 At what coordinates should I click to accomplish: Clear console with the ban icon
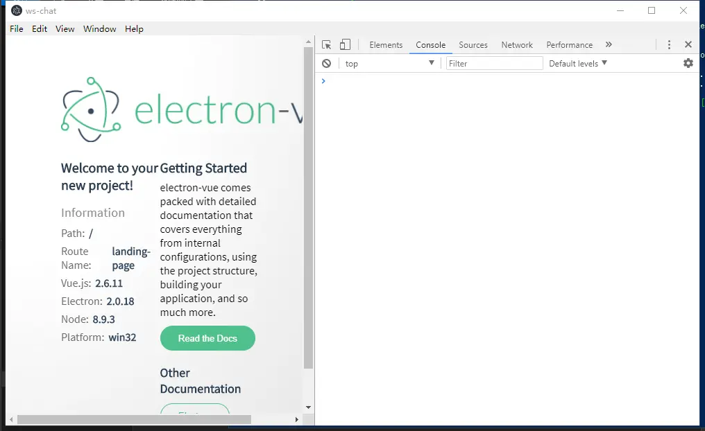click(x=326, y=63)
